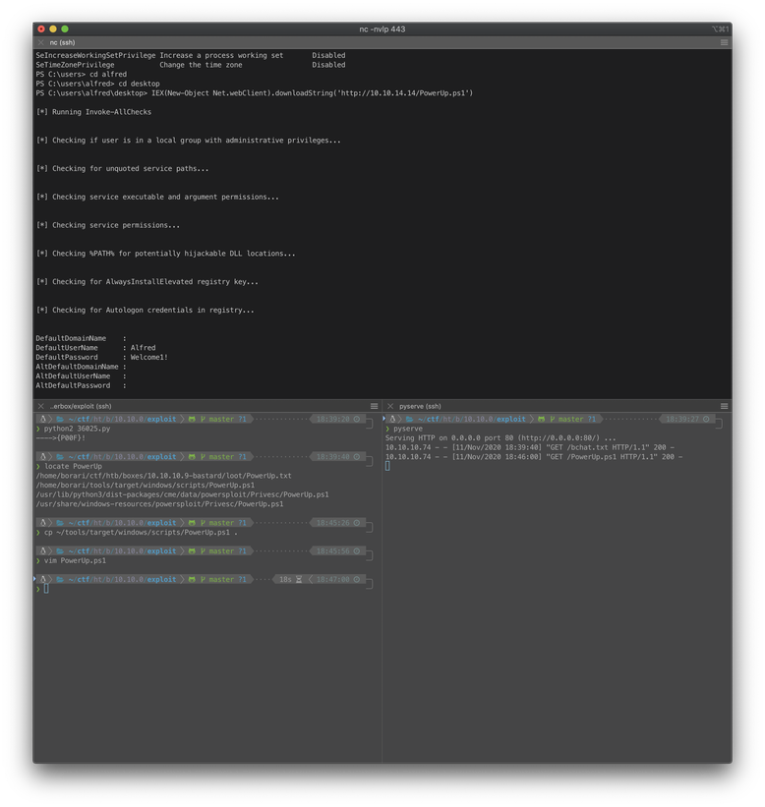Click the GitHub cat icon on the 18:39:20 prompt
The height and width of the screenshot is (807, 765).
click(192, 419)
